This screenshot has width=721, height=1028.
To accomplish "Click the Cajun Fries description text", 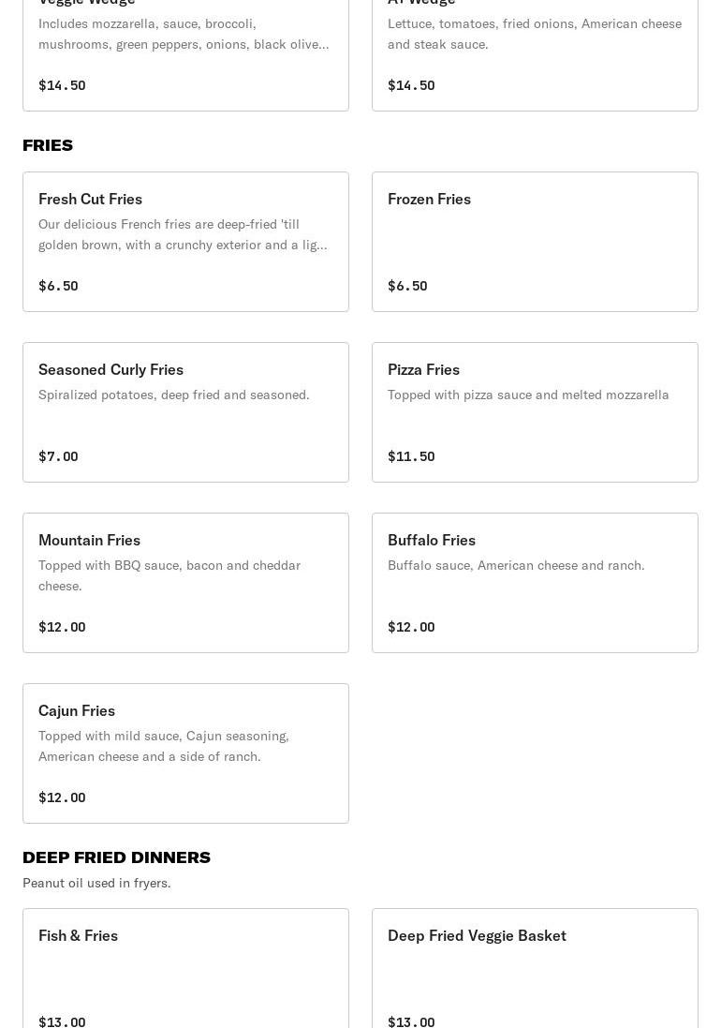I will click(164, 746).
